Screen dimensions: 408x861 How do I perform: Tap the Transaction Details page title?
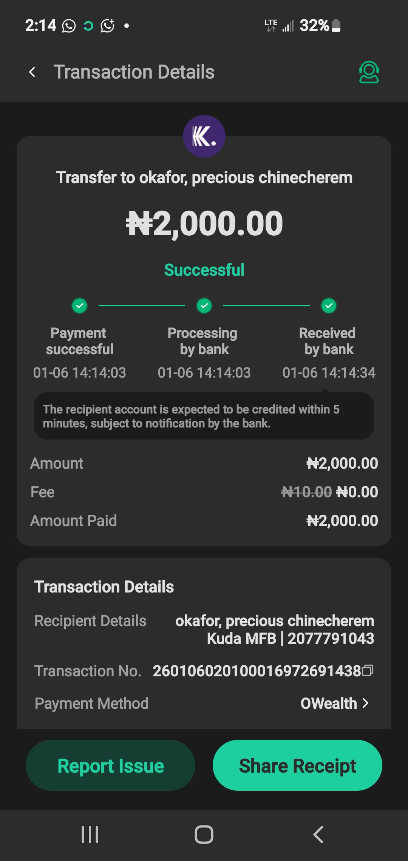(134, 72)
